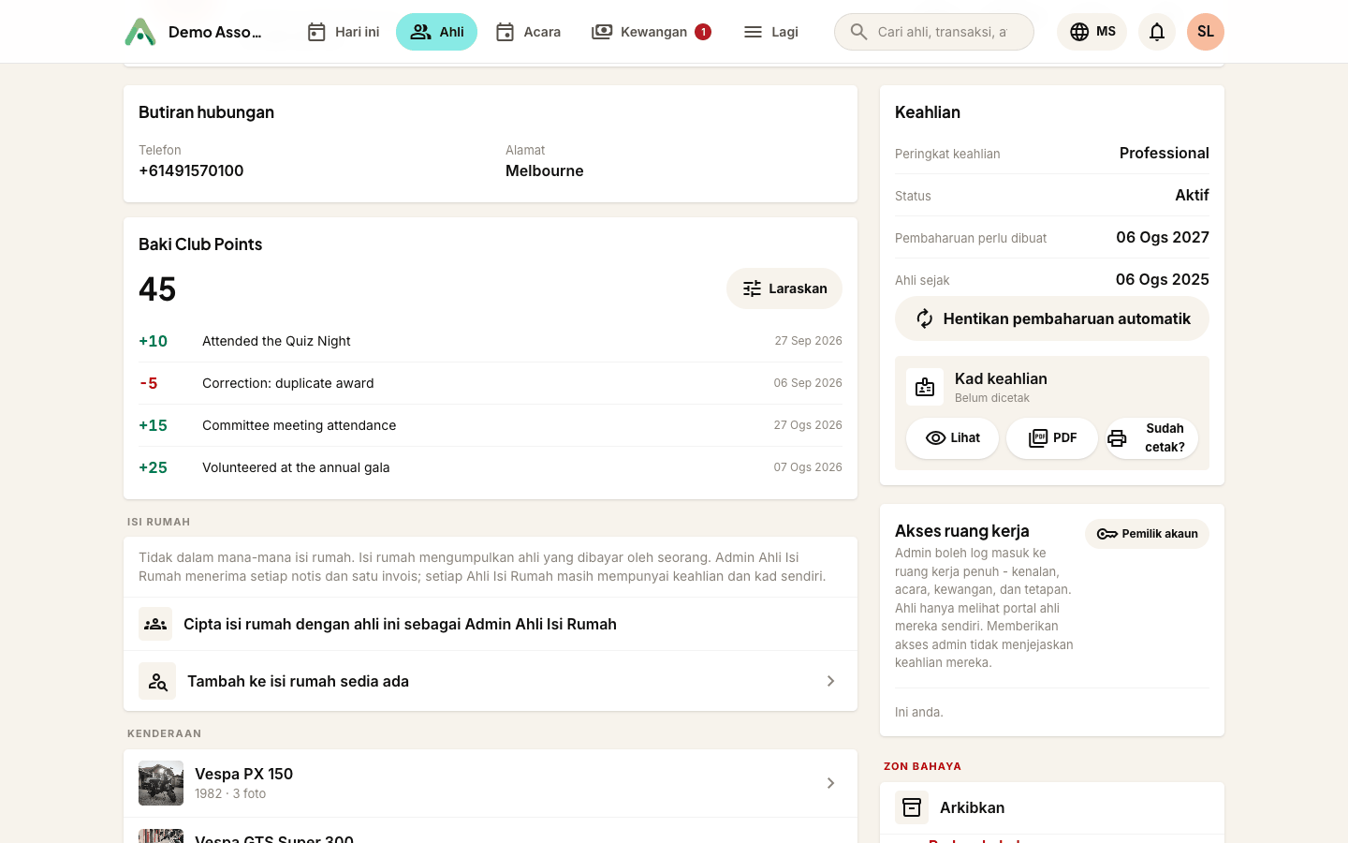Open the Lagi menu
Image resolution: width=1348 pixels, height=843 pixels.
[770, 32]
